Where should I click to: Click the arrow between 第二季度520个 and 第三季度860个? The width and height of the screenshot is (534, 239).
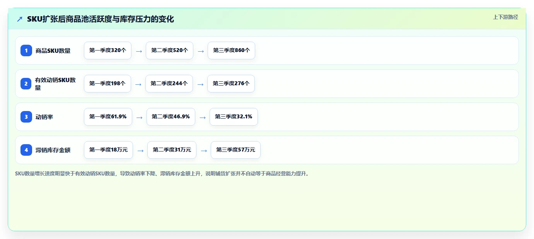pyautogui.click(x=201, y=51)
